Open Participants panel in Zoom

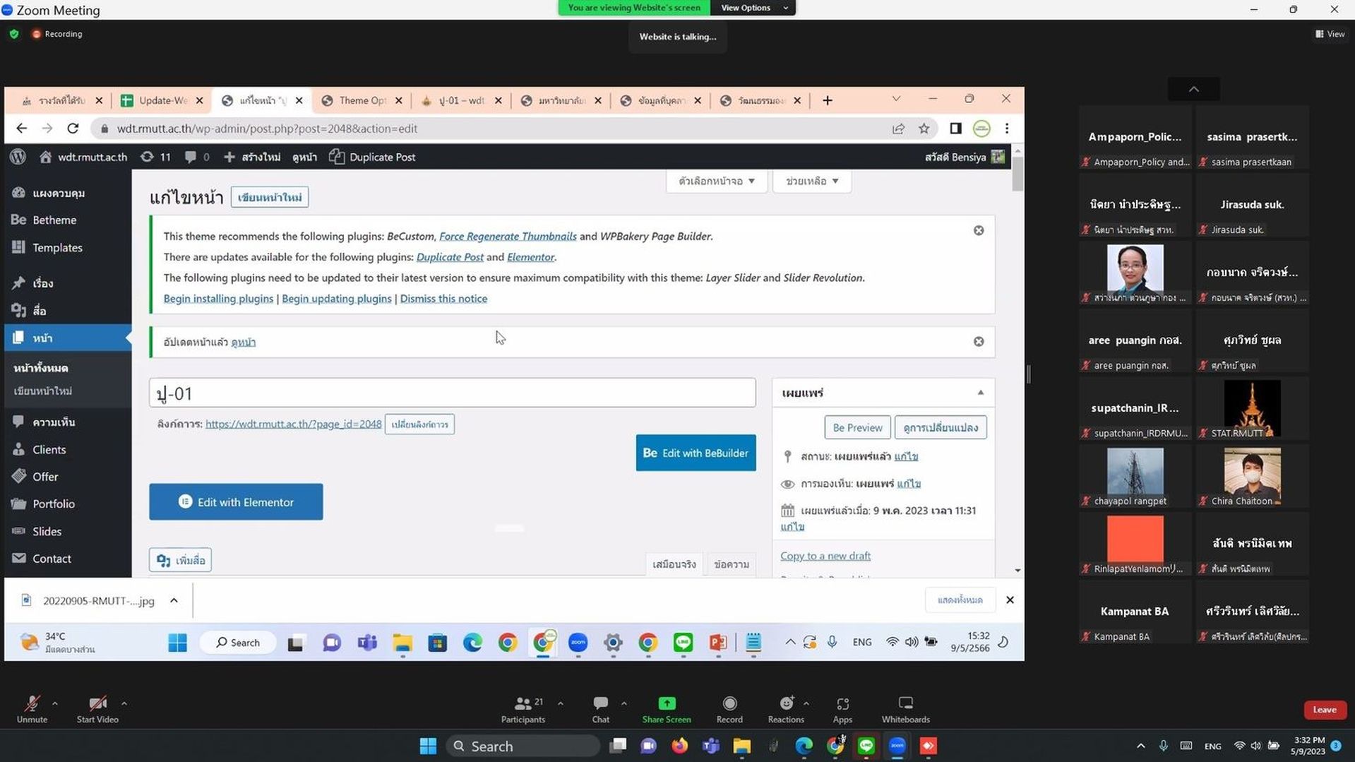[x=523, y=709]
